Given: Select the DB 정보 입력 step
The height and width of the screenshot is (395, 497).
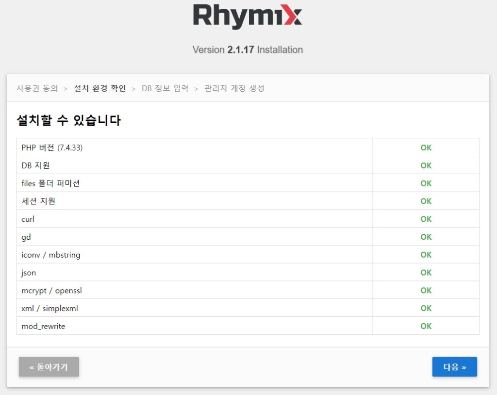Looking at the screenshot, I should pyautogui.click(x=165, y=88).
